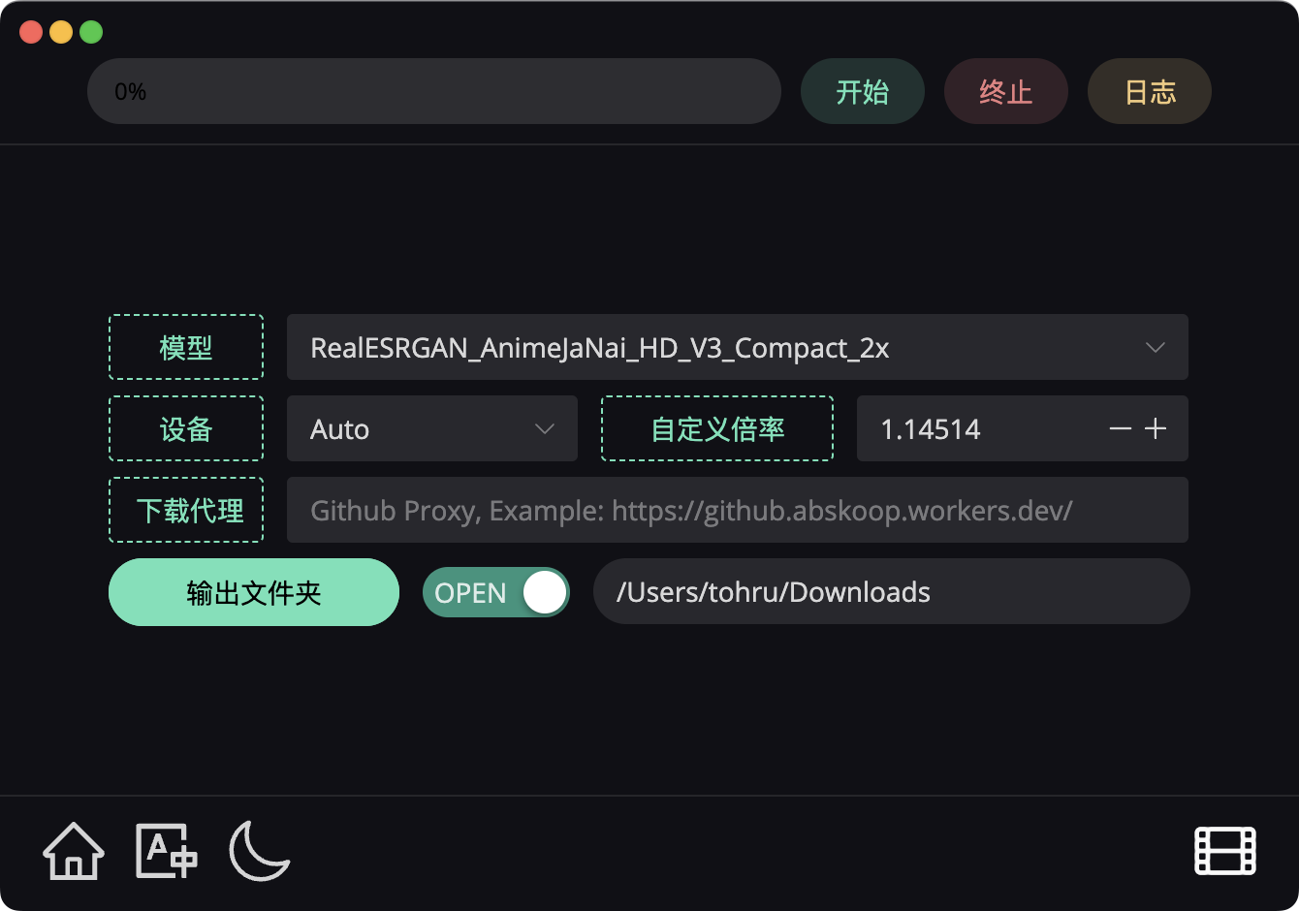Click the 模型 model label

[186, 347]
